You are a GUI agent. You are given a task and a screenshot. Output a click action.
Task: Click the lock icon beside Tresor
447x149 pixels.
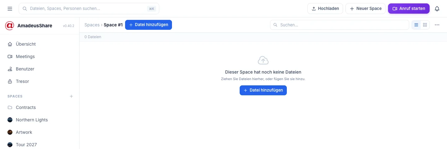[x=10, y=81]
